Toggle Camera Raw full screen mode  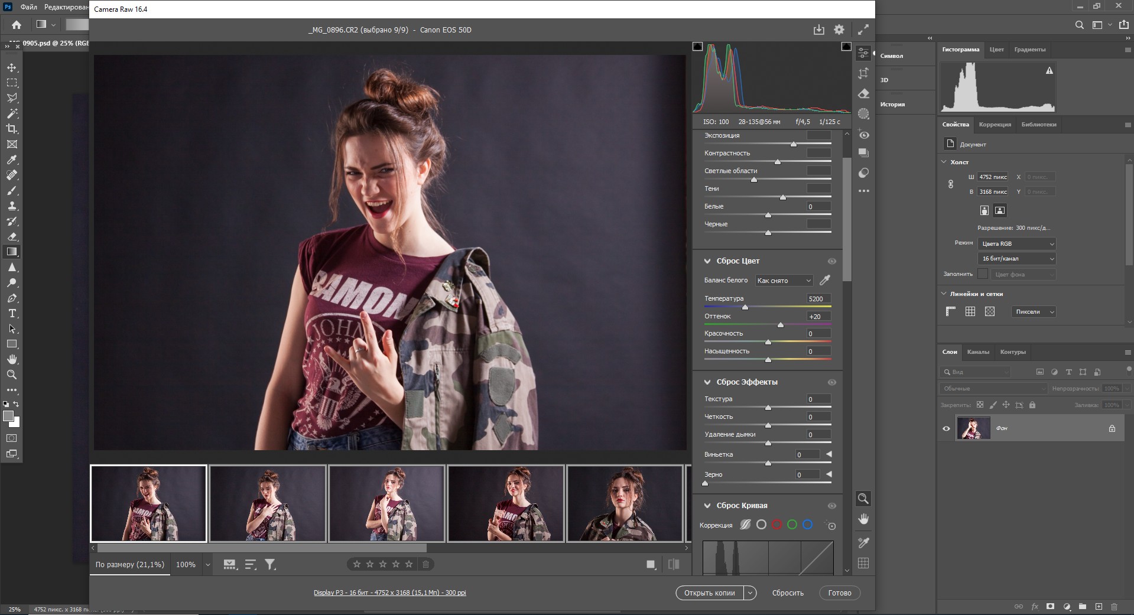(x=863, y=30)
